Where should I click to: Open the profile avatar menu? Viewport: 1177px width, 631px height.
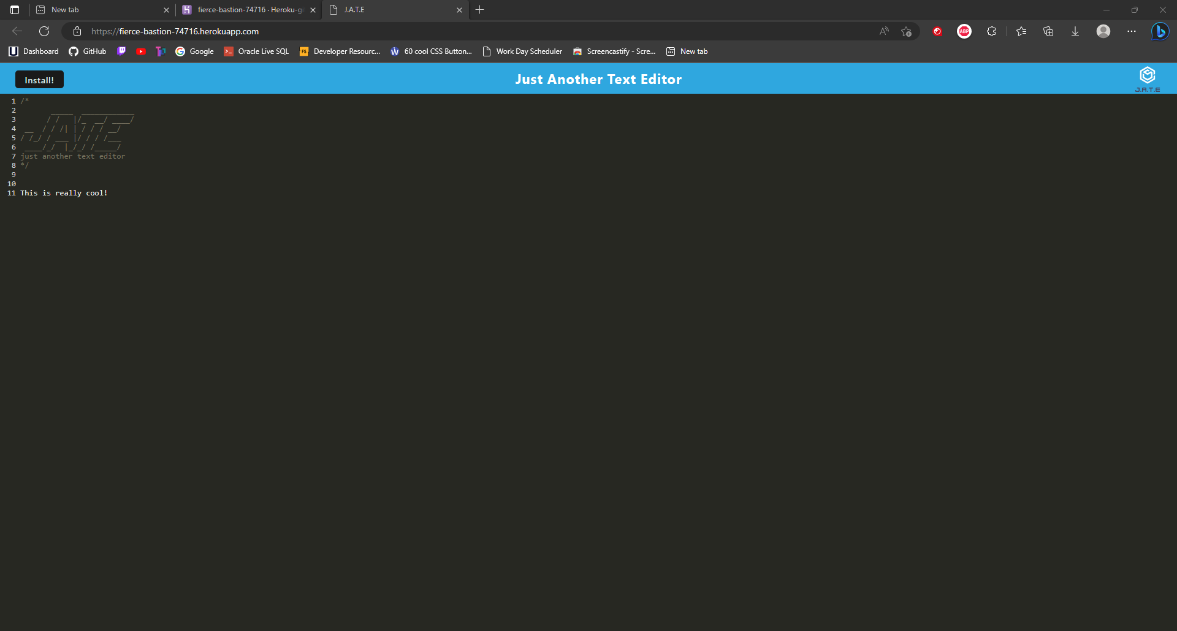(1103, 31)
